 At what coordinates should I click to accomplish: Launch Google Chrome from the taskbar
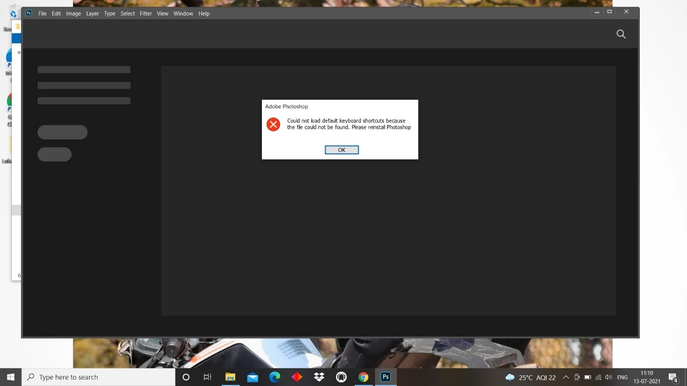pyautogui.click(x=363, y=377)
